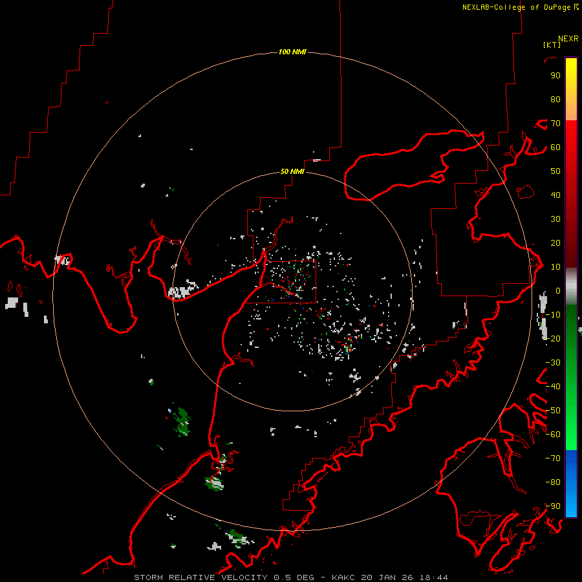Click the 18:44 timestamp in the bottom caption
This screenshot has height=582, width=582.
point(433,577)
